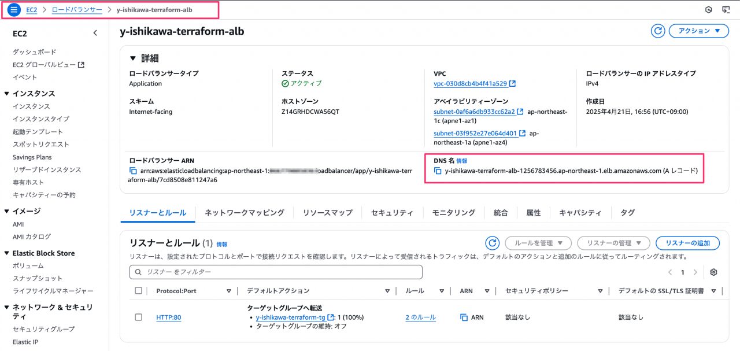Image resolution: width=740 pixels, height=351 pixels.
Task: Refresh the load balancer page beside アクション
Action: 657,31
